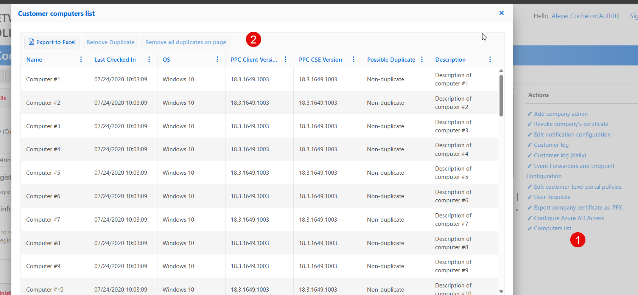Image resolution: width=638 pixels, height=295 pixels.
Task: Click the grid scrollbar up arrow
Action: tap(501, 71)
